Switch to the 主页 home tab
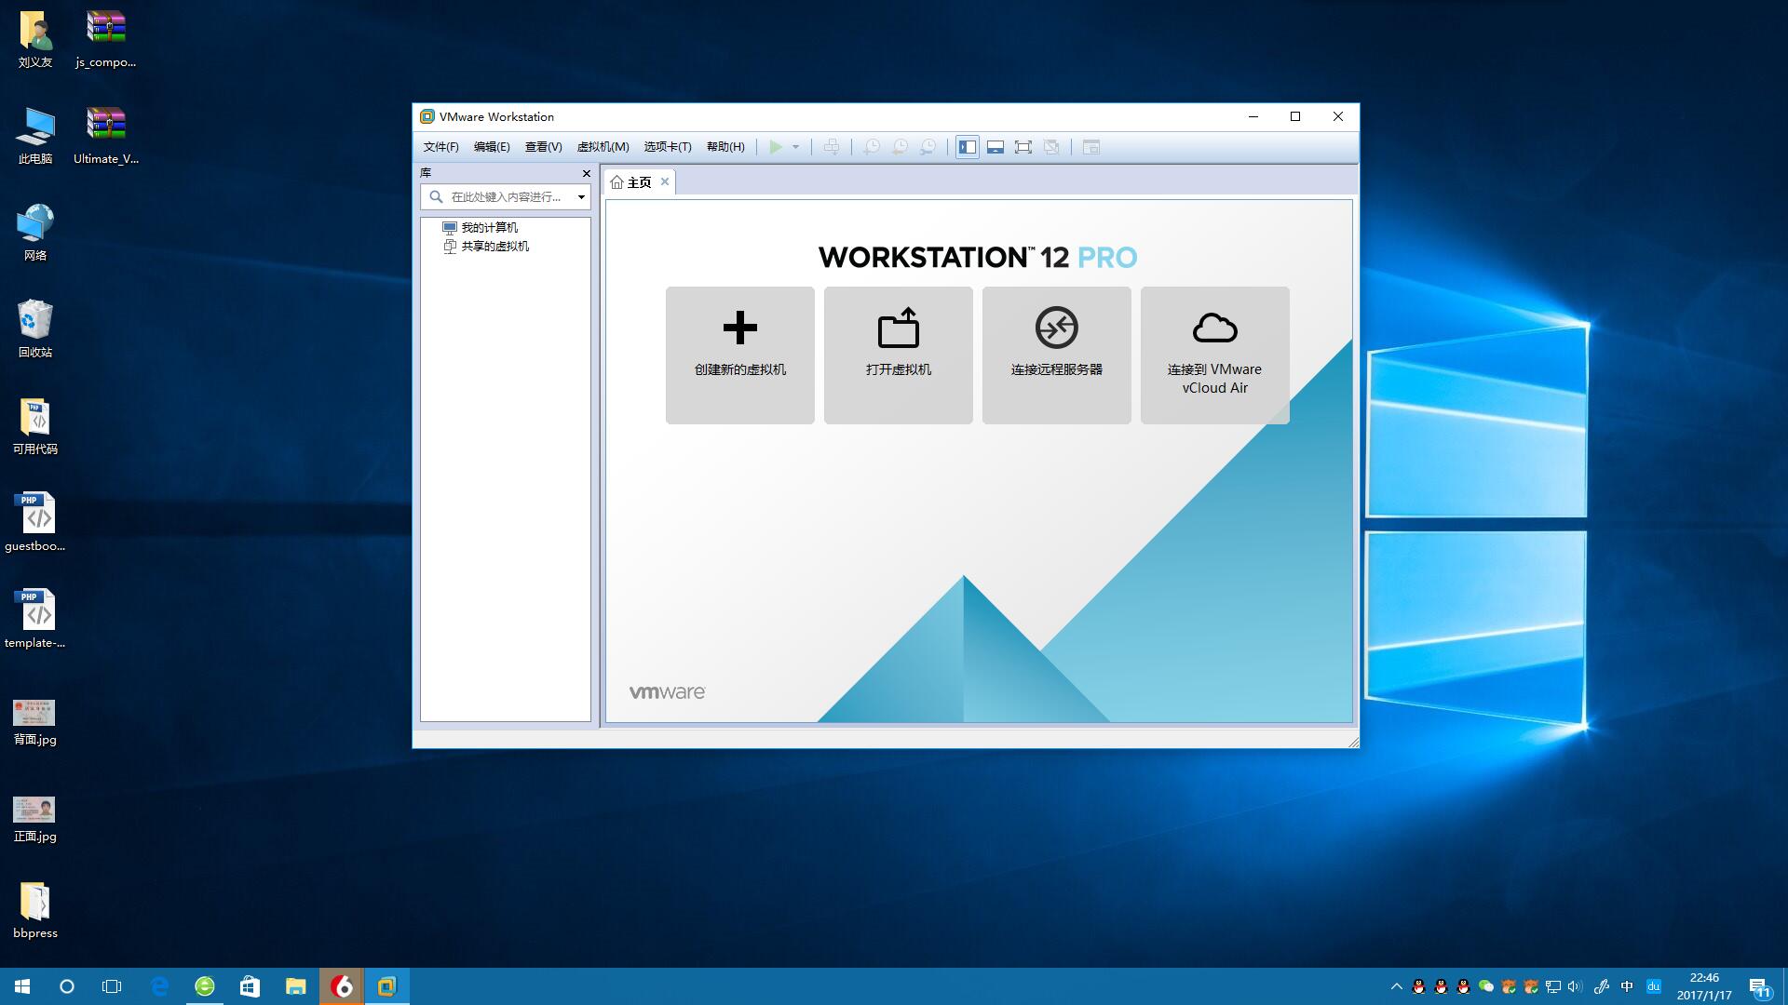 [638, 182]
